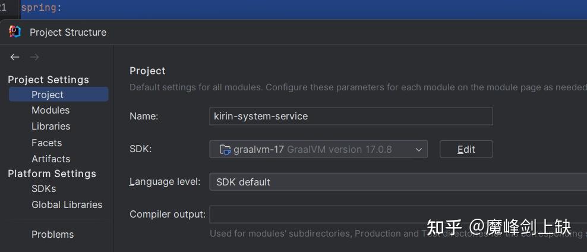Focus the project Name text field
Image resolution: width=587 pixels, height=252 pixels.
pyautogui.click(x=351, y=116)
